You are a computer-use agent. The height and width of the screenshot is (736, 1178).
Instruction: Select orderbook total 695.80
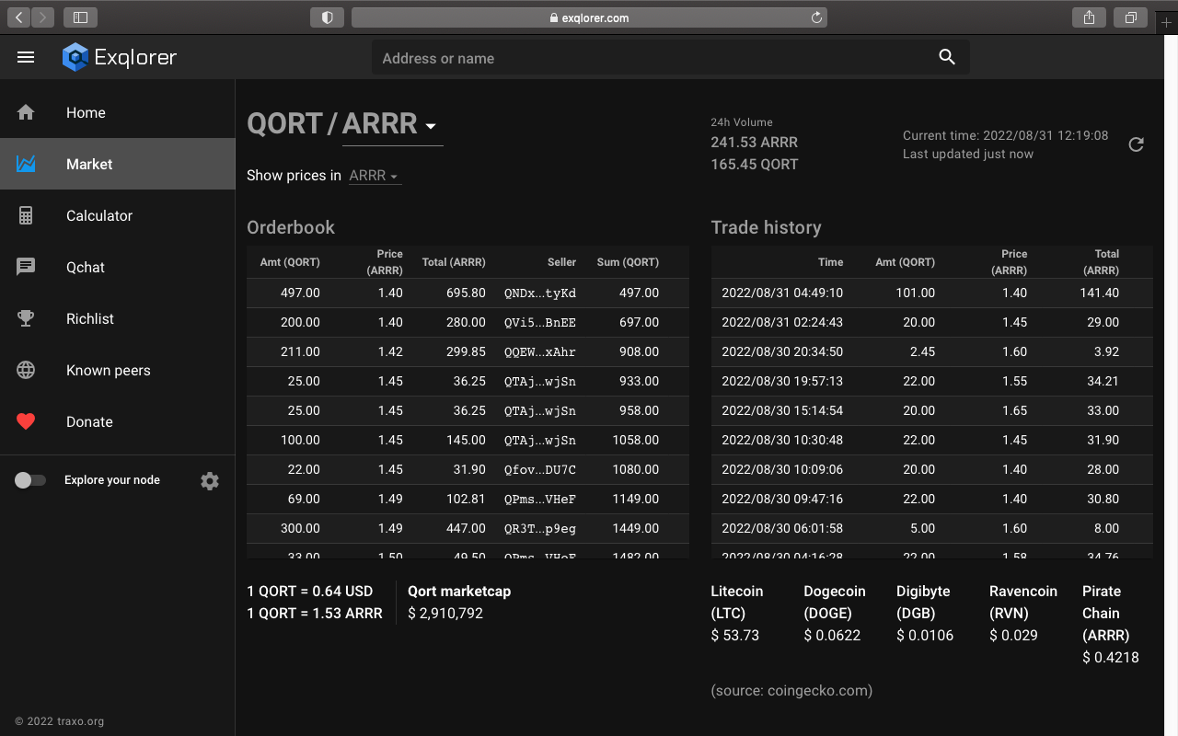[466, 293]
